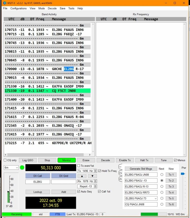Increase the Tx 1496 Hz spinner value
190x218 pixels.
95,170
